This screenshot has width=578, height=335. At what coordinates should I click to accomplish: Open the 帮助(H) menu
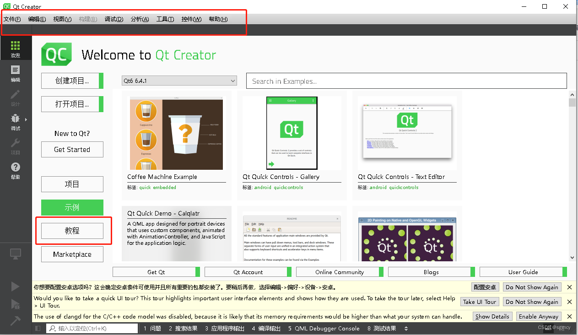(x=218, y=19)
